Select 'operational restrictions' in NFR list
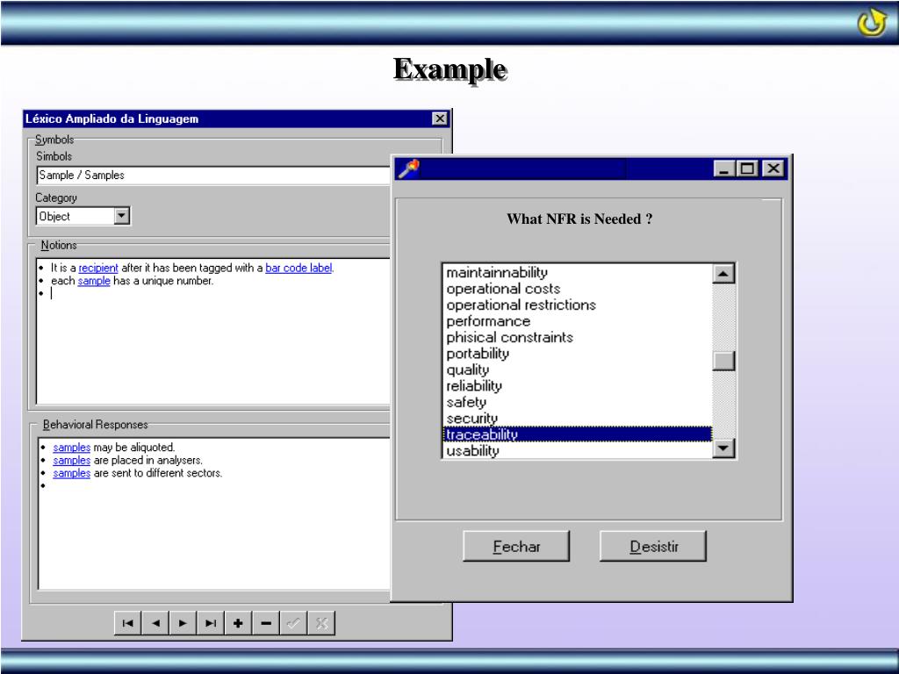 (578, 305)
